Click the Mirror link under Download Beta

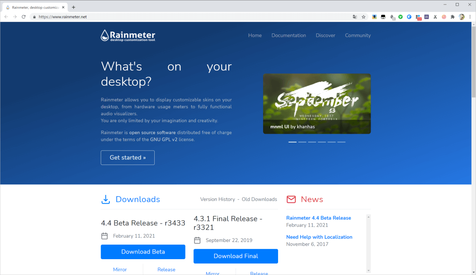[x=120, y=270]
